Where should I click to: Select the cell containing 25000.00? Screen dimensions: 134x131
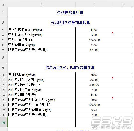tap(94, 40)
